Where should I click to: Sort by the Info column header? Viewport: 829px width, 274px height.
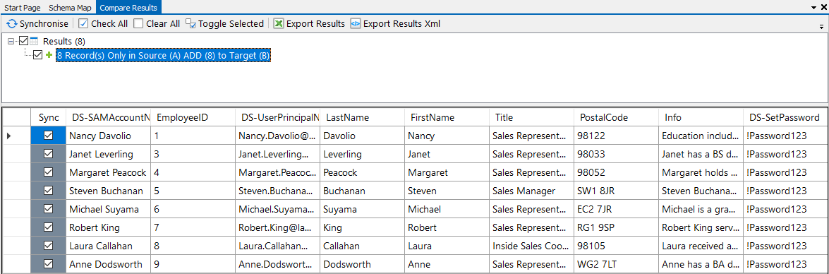click(x=701, y=117)
